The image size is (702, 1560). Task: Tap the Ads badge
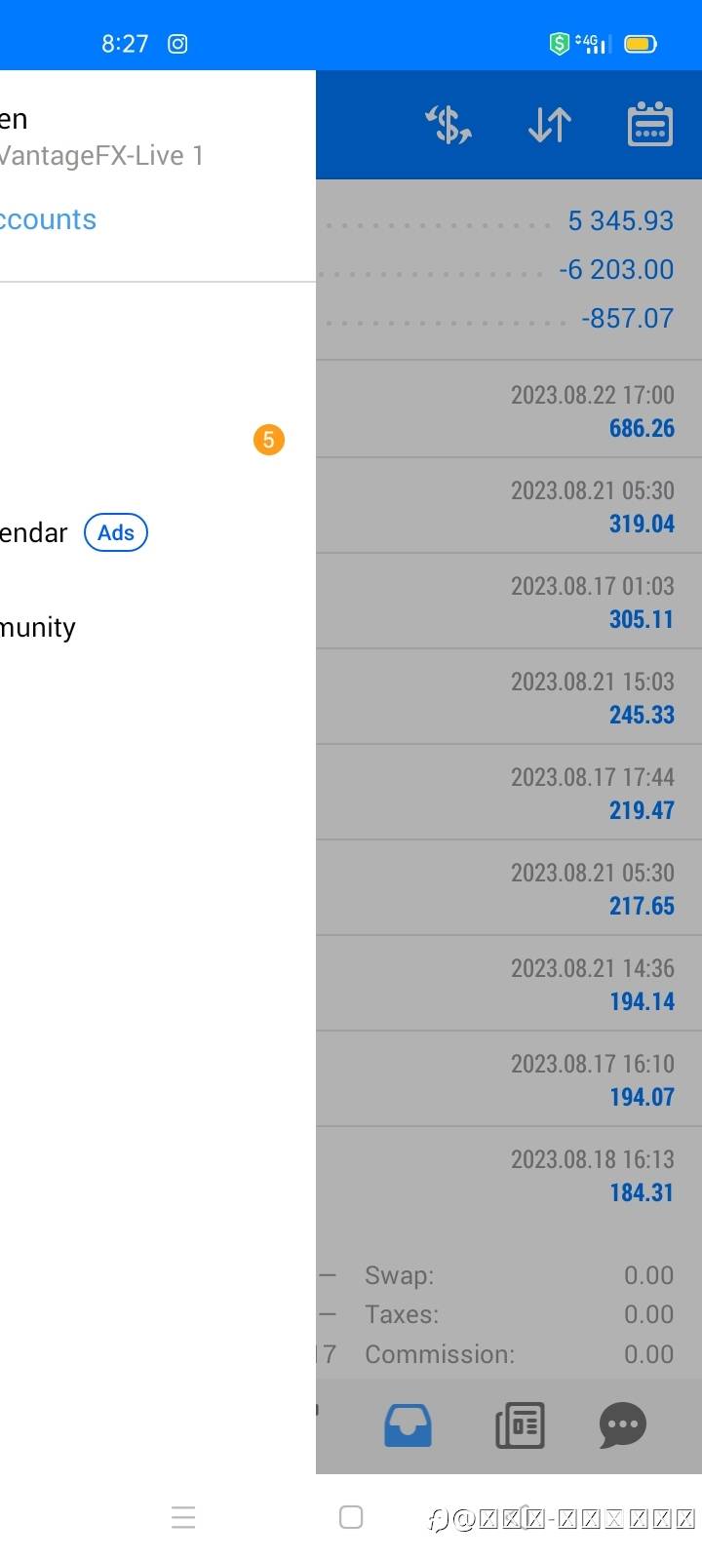(x=116, y=533)
